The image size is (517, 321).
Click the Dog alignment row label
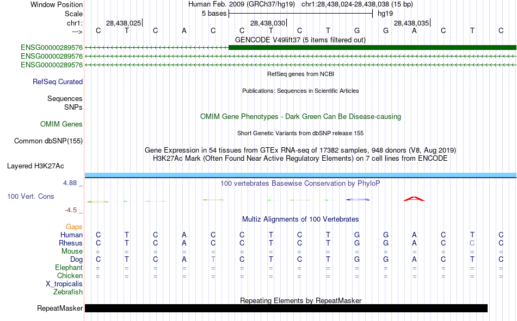pos(76,260)
